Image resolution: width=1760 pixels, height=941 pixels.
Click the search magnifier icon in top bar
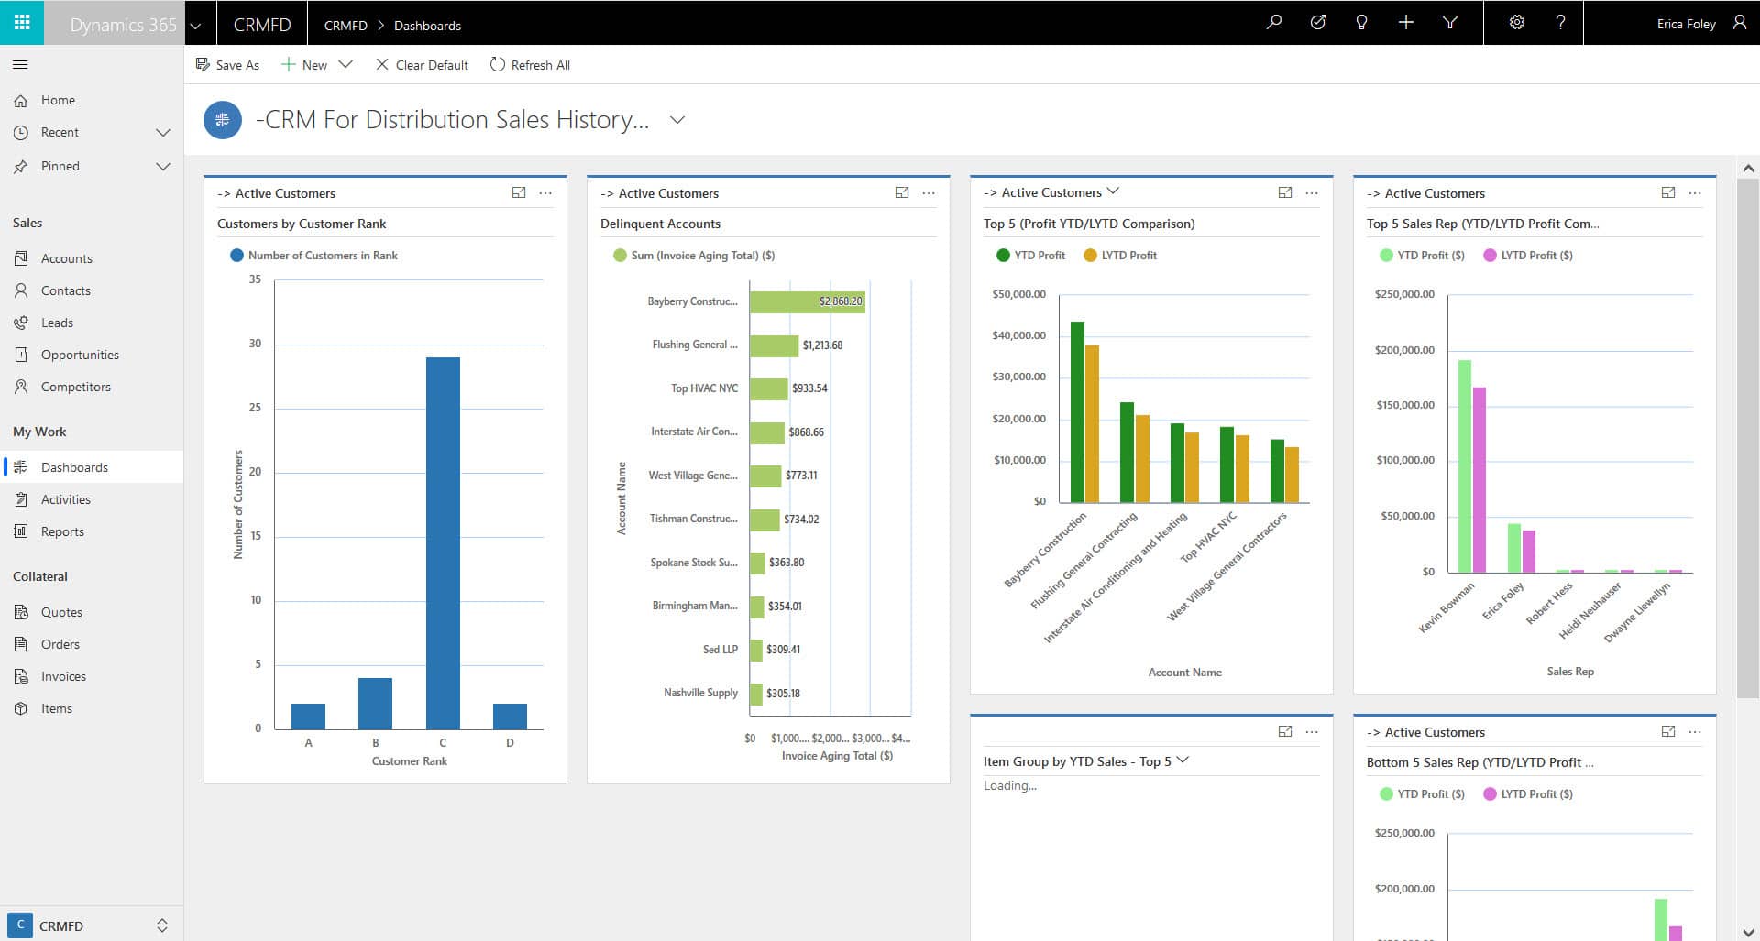pos(1274,22)
